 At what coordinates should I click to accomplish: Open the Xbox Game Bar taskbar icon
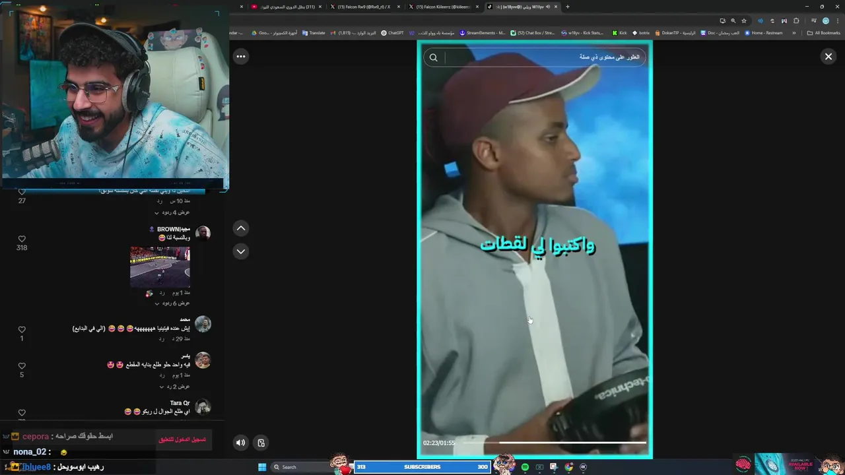coord(539,467)
